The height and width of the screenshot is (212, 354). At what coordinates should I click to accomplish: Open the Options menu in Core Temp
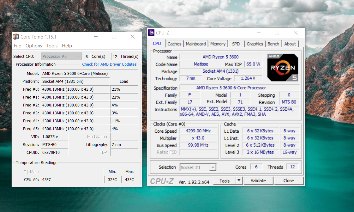point(34,46)
